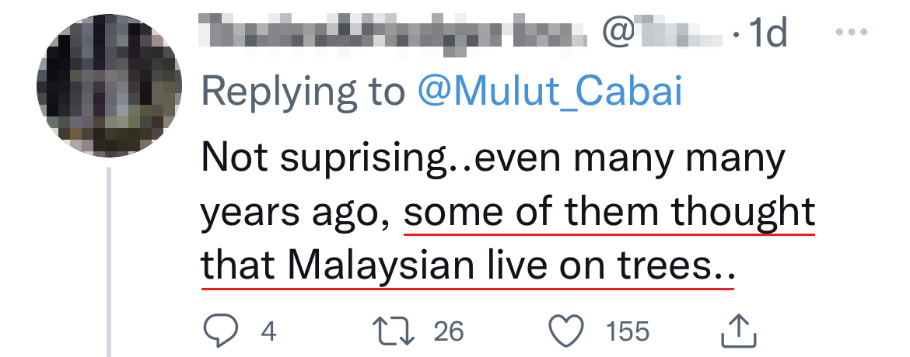
Task: Click the blurred @ handle of the author
Action: point(666,33)
